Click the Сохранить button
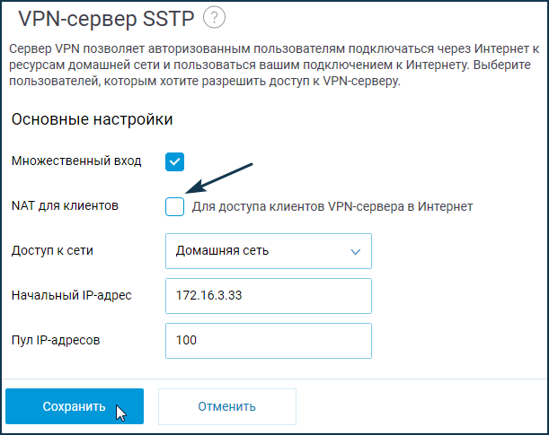This screenshot has width=549, height=435. click(x=75, y=406)
